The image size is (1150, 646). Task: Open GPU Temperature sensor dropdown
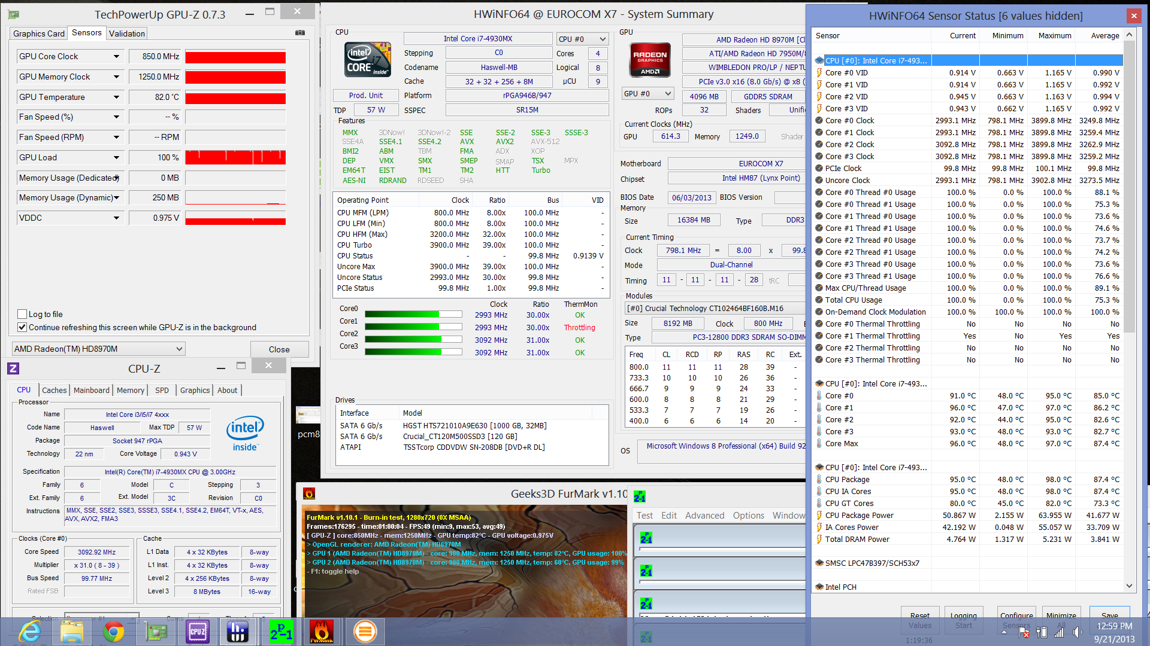(x=116, y=97)
